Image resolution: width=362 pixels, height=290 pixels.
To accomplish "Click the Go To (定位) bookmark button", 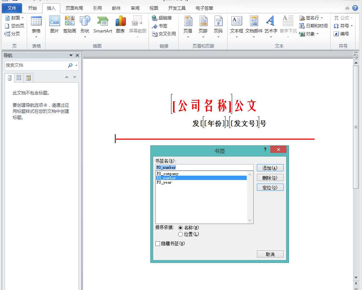I will pyautogui.click(x=270, y=188).
